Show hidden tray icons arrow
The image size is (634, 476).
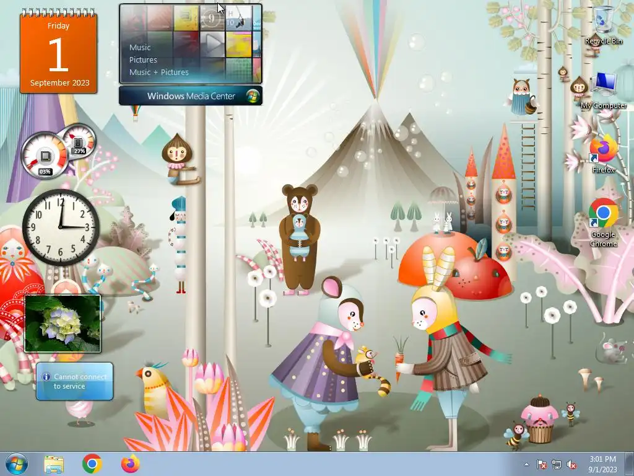point(526,465)
